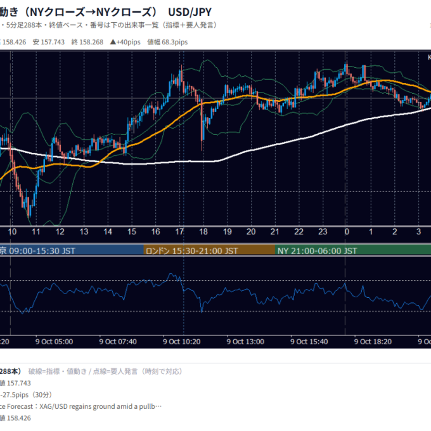Click the Tokyo session bar 09:00-15:30 JST
The image size is (431, 431).
click(72, 251)
